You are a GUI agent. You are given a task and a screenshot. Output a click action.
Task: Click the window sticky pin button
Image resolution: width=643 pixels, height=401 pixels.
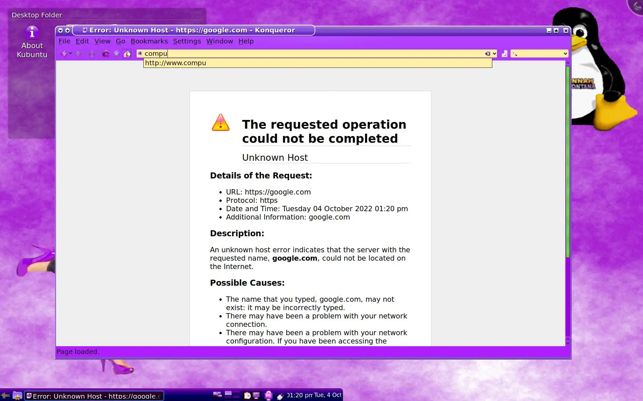pos(68,30)
